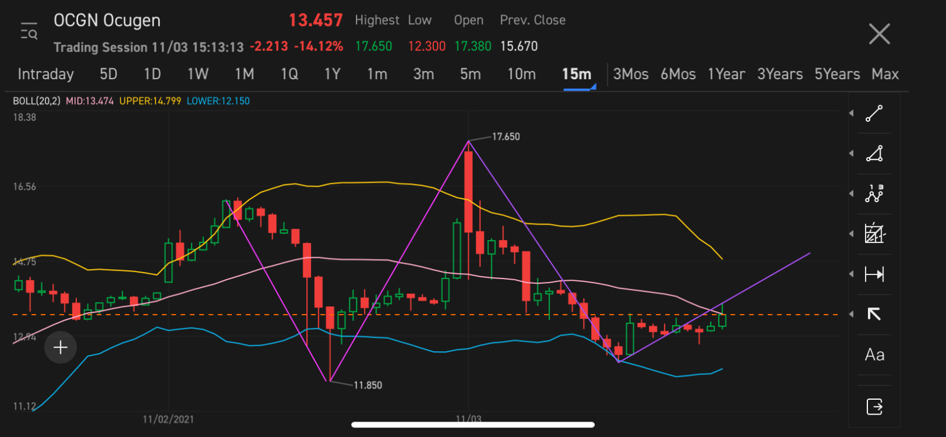Viewport: 946px width, 437px height.
Task: Tap the UPPER:14.799 indicator value
Action: (x=150, y=101)
